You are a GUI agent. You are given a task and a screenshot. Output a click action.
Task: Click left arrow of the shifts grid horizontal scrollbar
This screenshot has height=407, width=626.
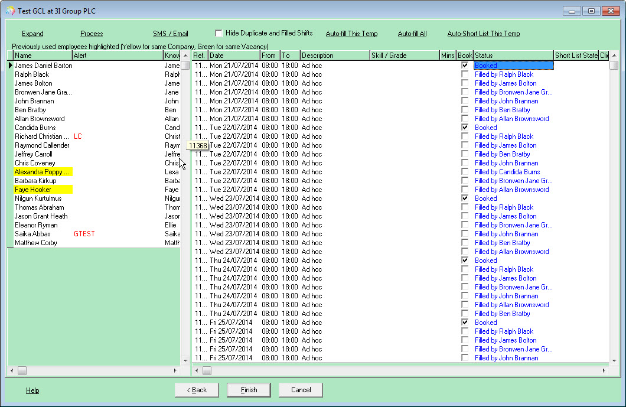click(197, 370)
